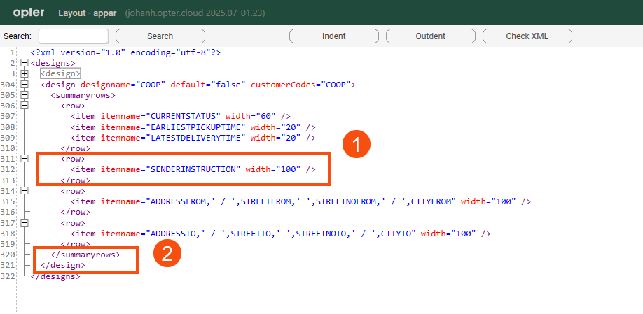This screenshot has width=643, height=314.
Task: Collapse the COOP design node on line 304
Action: pos(25,85)
